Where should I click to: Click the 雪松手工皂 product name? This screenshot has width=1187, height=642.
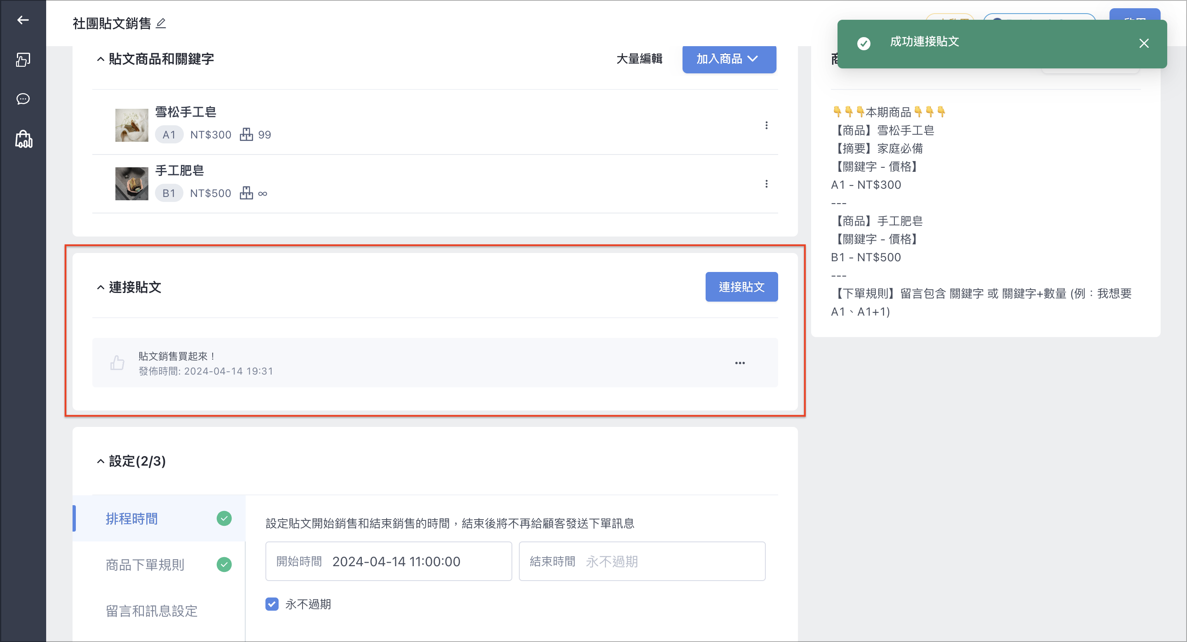[x=186, y=112]
